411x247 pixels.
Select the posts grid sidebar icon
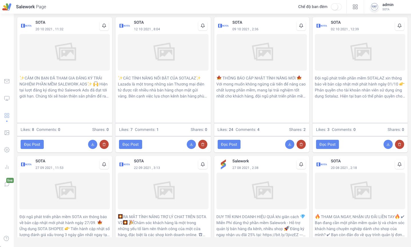pyautogui.click(x=7, y=115)
